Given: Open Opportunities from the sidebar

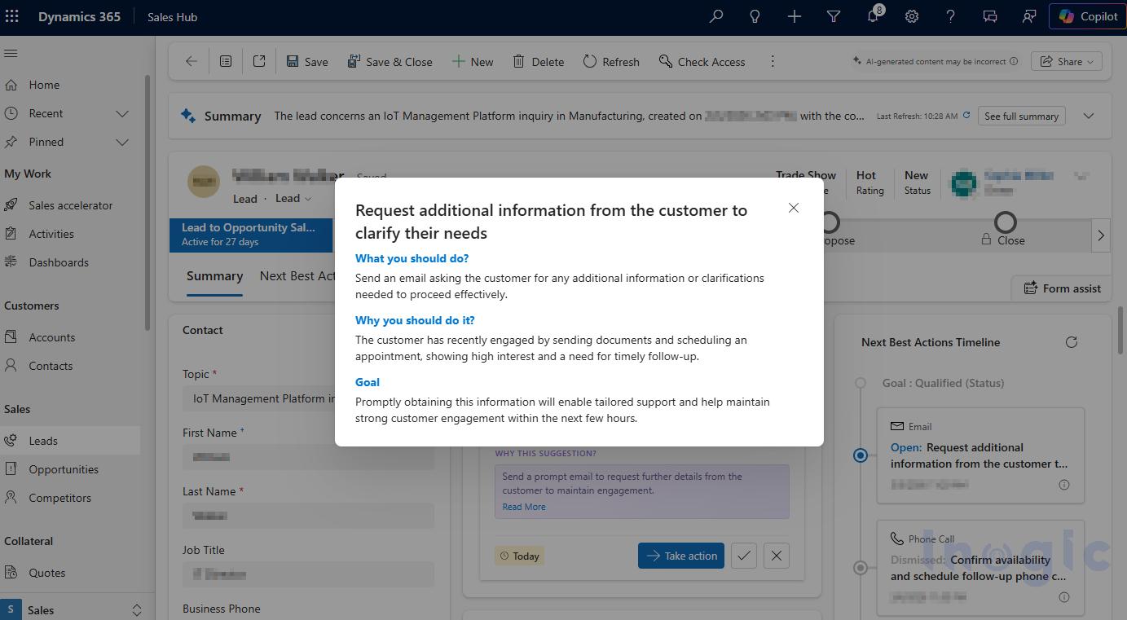Looking at the screenshot, I should 64,468.
